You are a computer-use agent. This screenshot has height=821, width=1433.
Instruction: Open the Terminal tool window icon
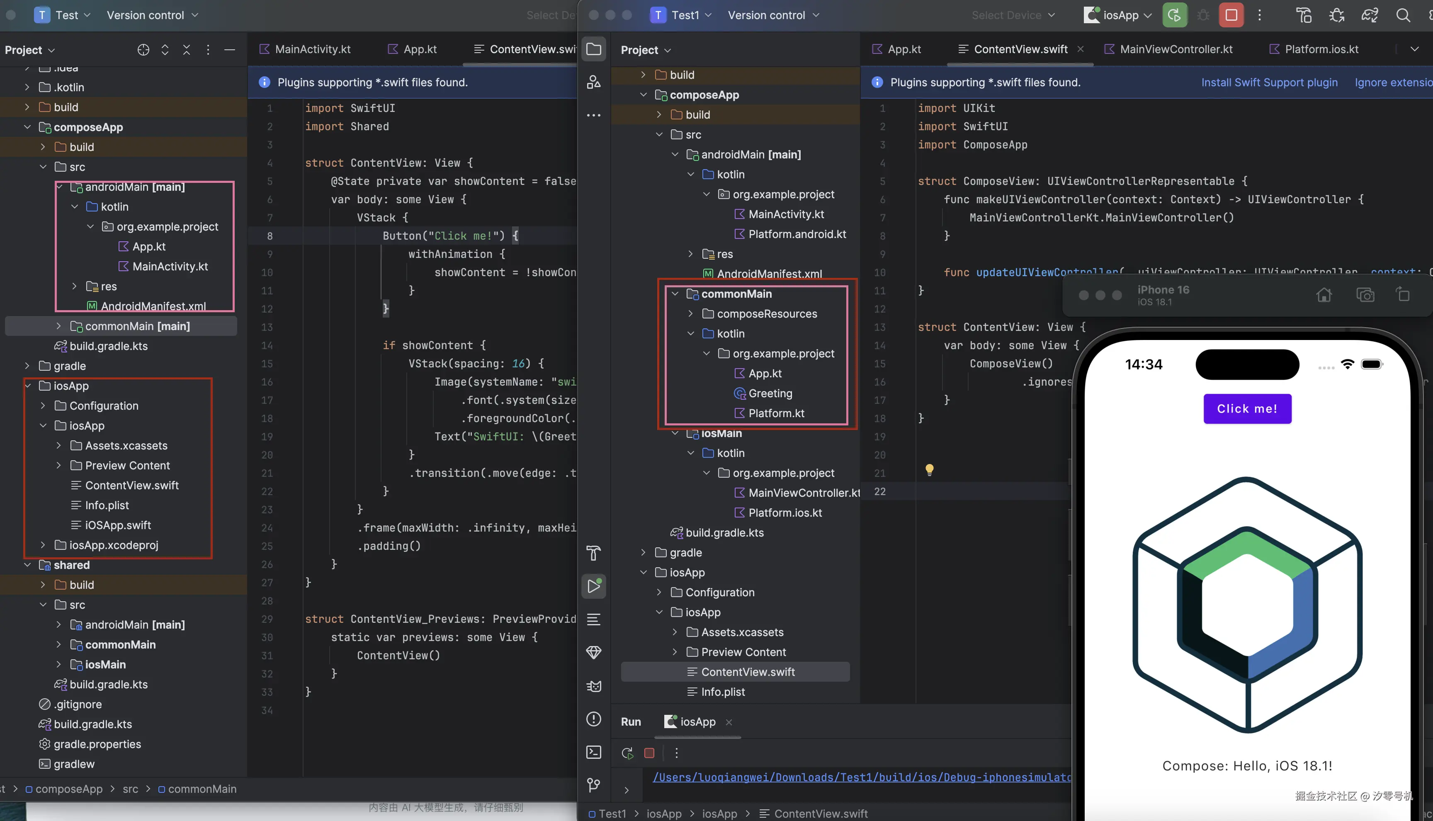[594, 752]
